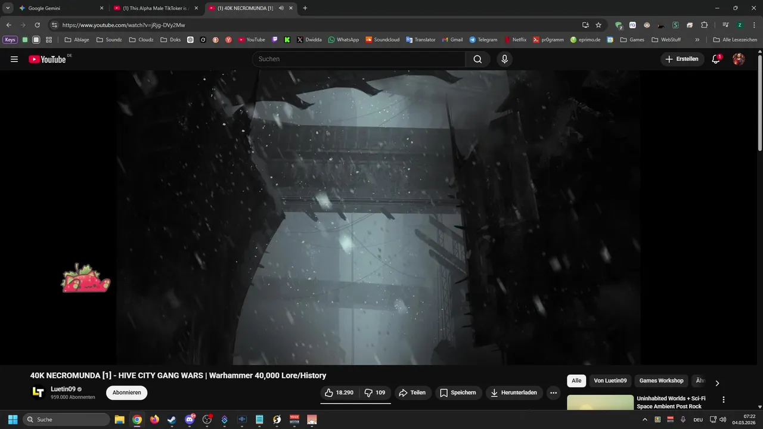Share the video via Teilen
Viewport: 763px width, 429px height.
(x=412, y=393)
